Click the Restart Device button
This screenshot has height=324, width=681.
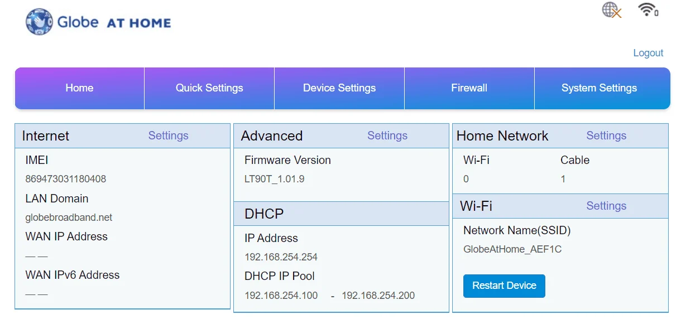coord(504,286)
